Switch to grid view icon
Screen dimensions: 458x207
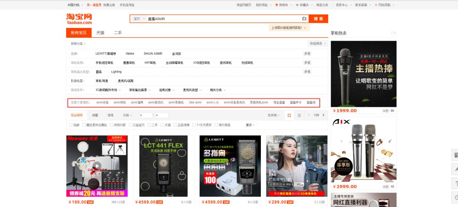[289, 115]
